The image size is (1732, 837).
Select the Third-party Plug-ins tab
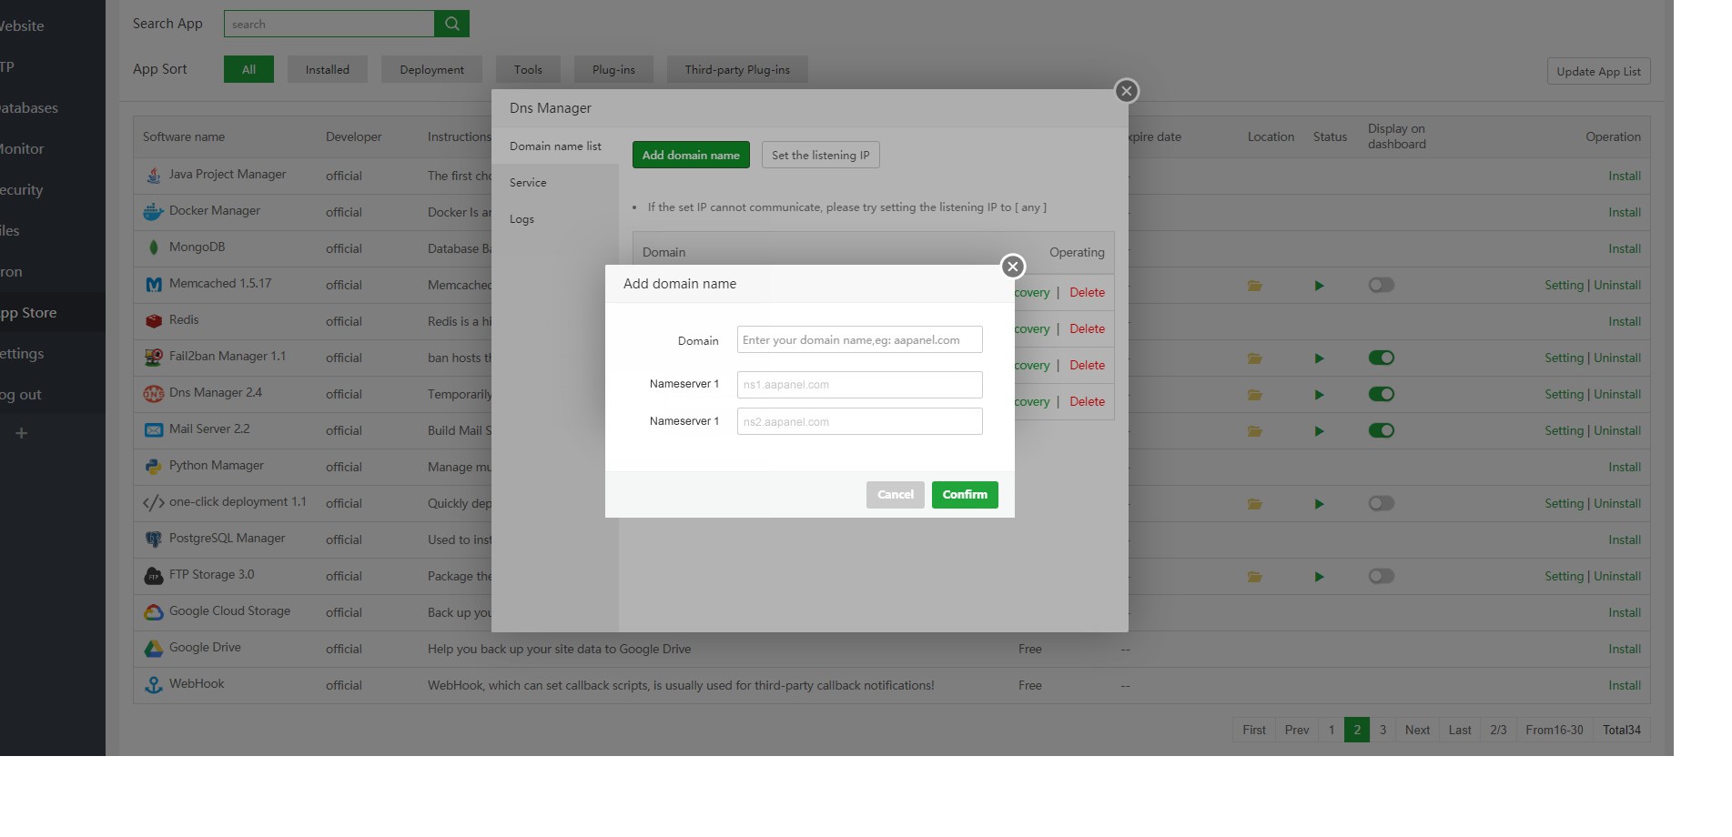coord(737,70)
